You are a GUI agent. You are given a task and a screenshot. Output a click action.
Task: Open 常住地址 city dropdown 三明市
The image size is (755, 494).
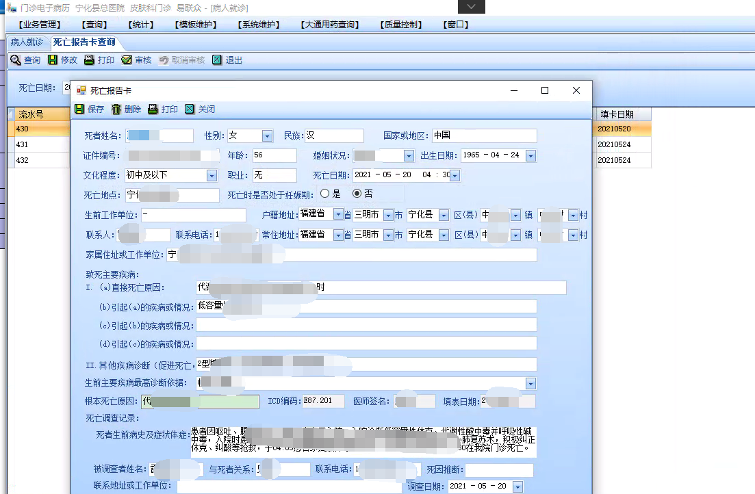click(388, 235)
